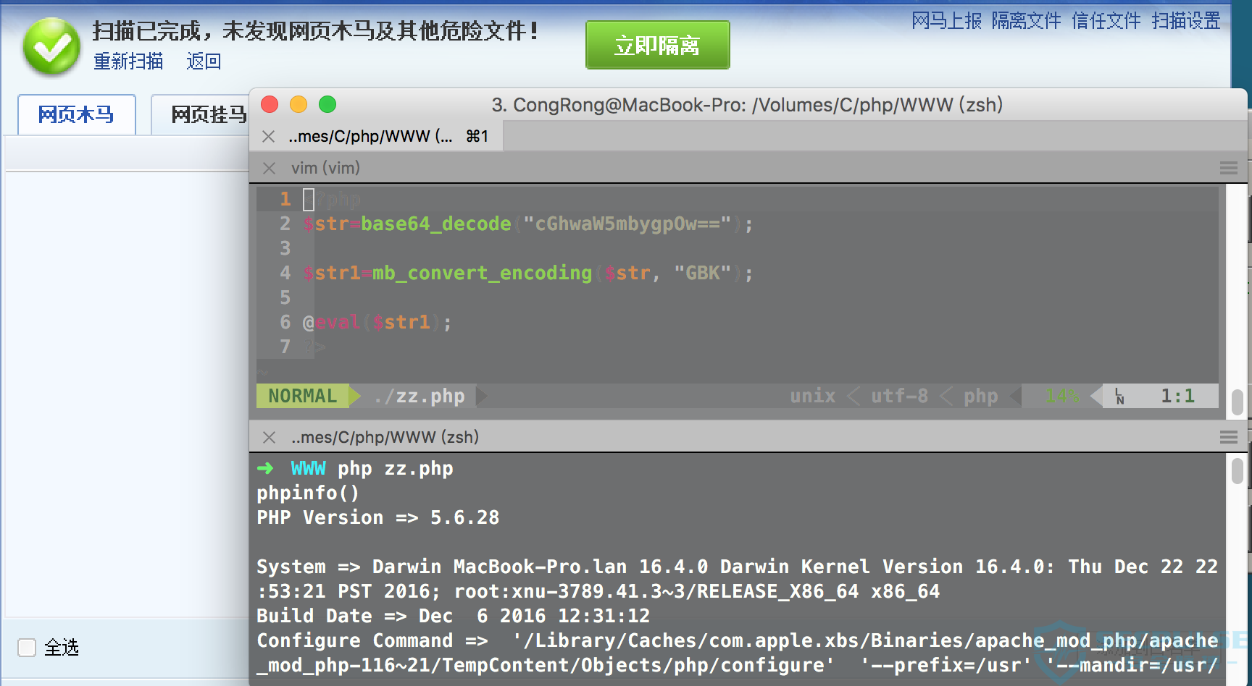Screen dimensions: 1252x686
Task: Click the eval call on line 6
Action: pyautogui.click(x=338, y=322)
